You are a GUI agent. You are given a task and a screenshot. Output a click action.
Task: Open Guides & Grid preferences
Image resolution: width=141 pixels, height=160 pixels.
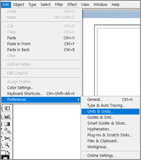tap(110, 117)
